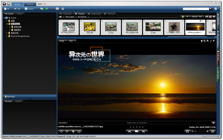Screen dimensions: 223x140
Task: Click My Pictures in the breadcrumb path
Action: (82, 17)
